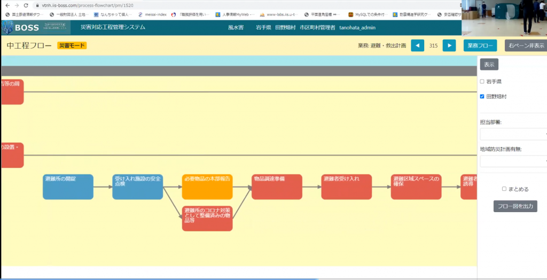Select the orange 必要物品の本部報告 node
Image resolution: width=547 pixels, height=280 pixels.
coord(207,186)
